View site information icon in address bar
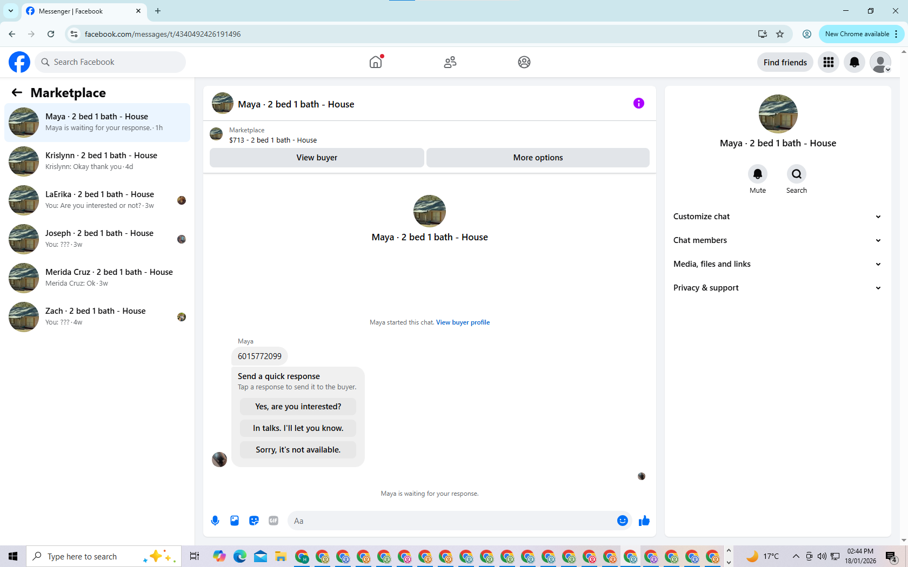Viewport: 908px width, 567px height. 74,34
